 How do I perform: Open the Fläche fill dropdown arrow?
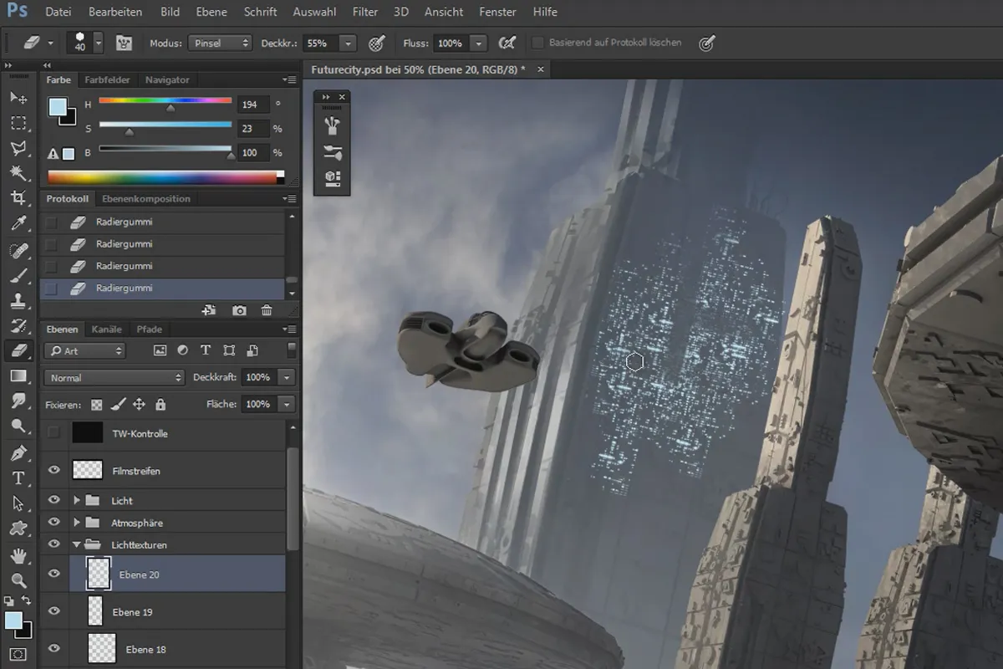287,404
